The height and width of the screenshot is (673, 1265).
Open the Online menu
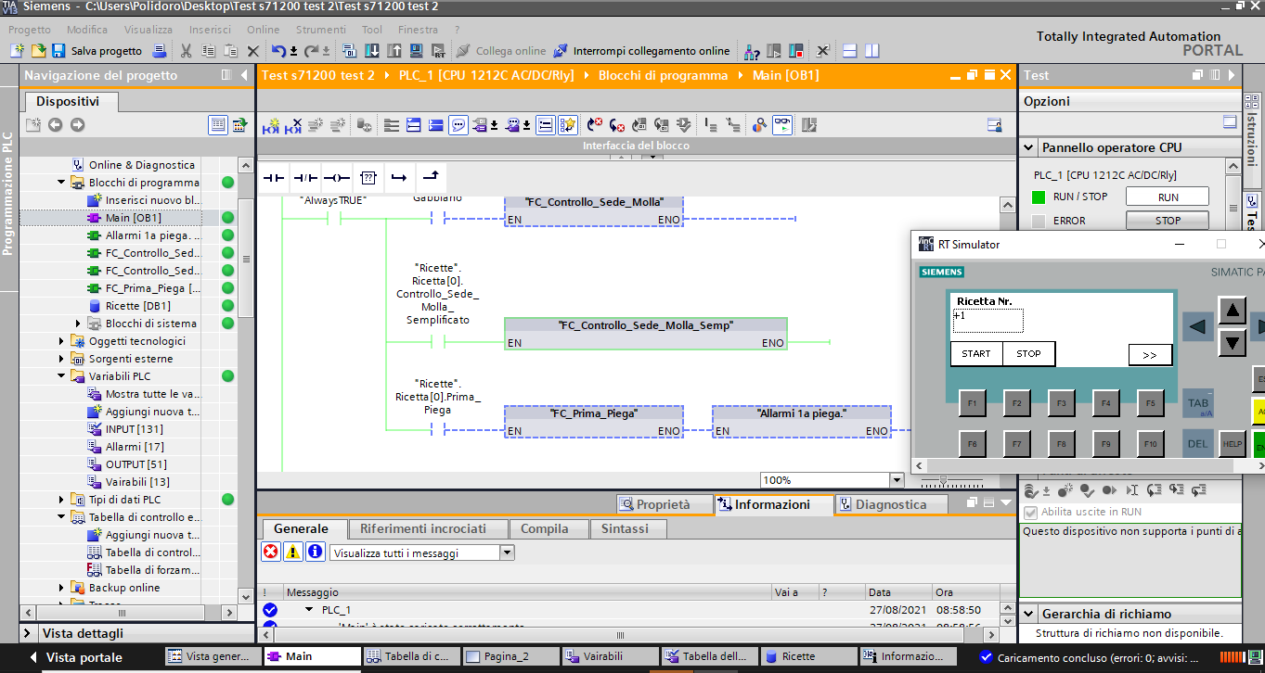coord(263,30)
